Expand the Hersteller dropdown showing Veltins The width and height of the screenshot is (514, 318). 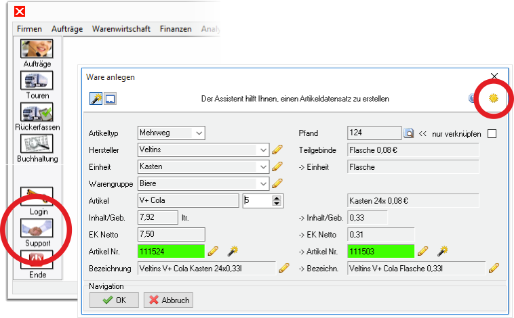[263, 150]
